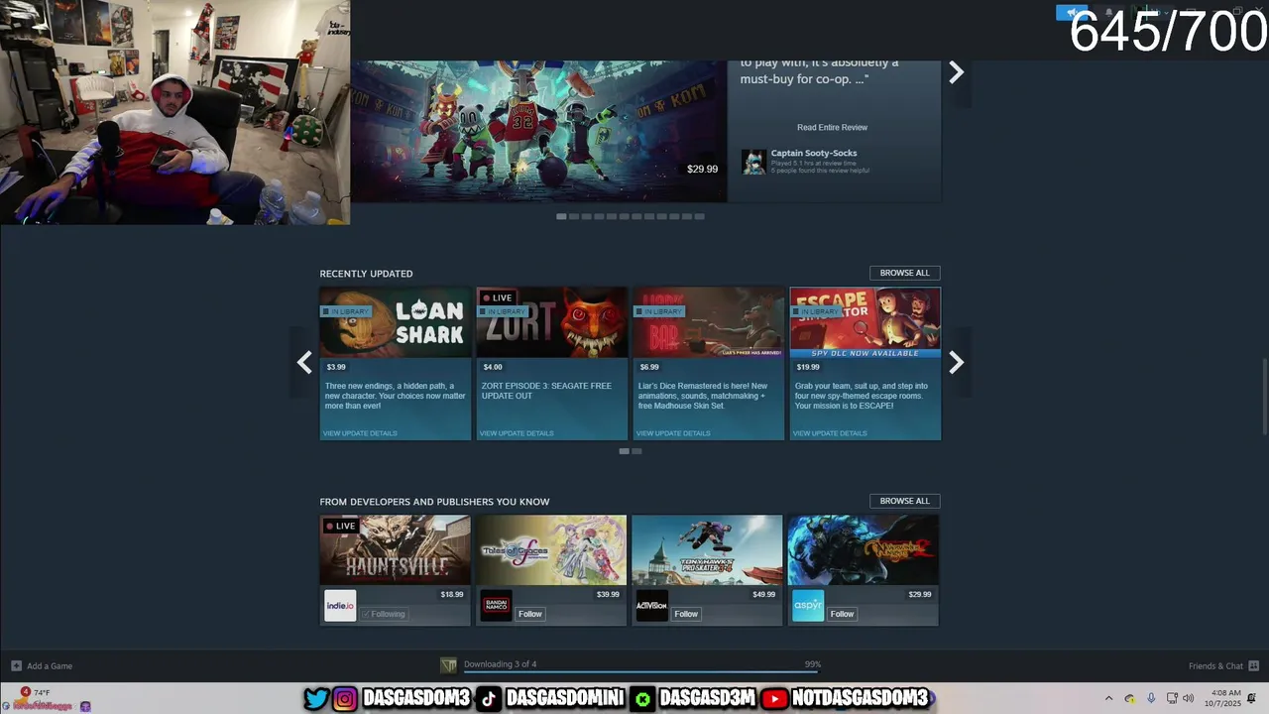Viewport: 1269px width, 714px height.
Task: Browse all Recently Updated games
Action: 904,273
